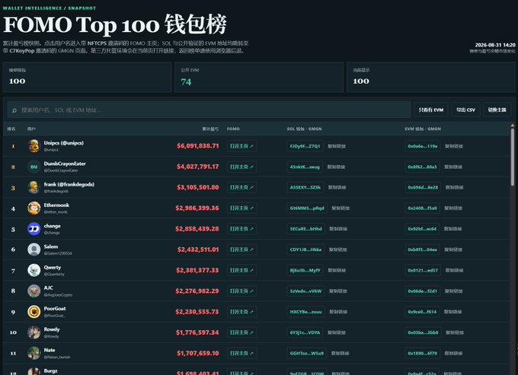Open EVM wallet 0x0121...ed57
This screenshot has height=375, width=518.
(x=423, y=270)
